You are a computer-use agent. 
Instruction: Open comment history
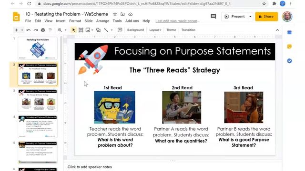(x=213, y=17)
